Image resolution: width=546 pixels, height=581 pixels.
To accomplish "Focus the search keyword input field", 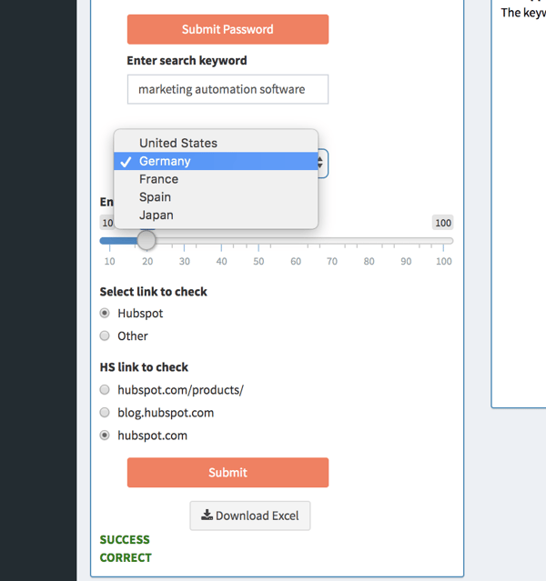I will pyautogui.click(x=227, y=89).
